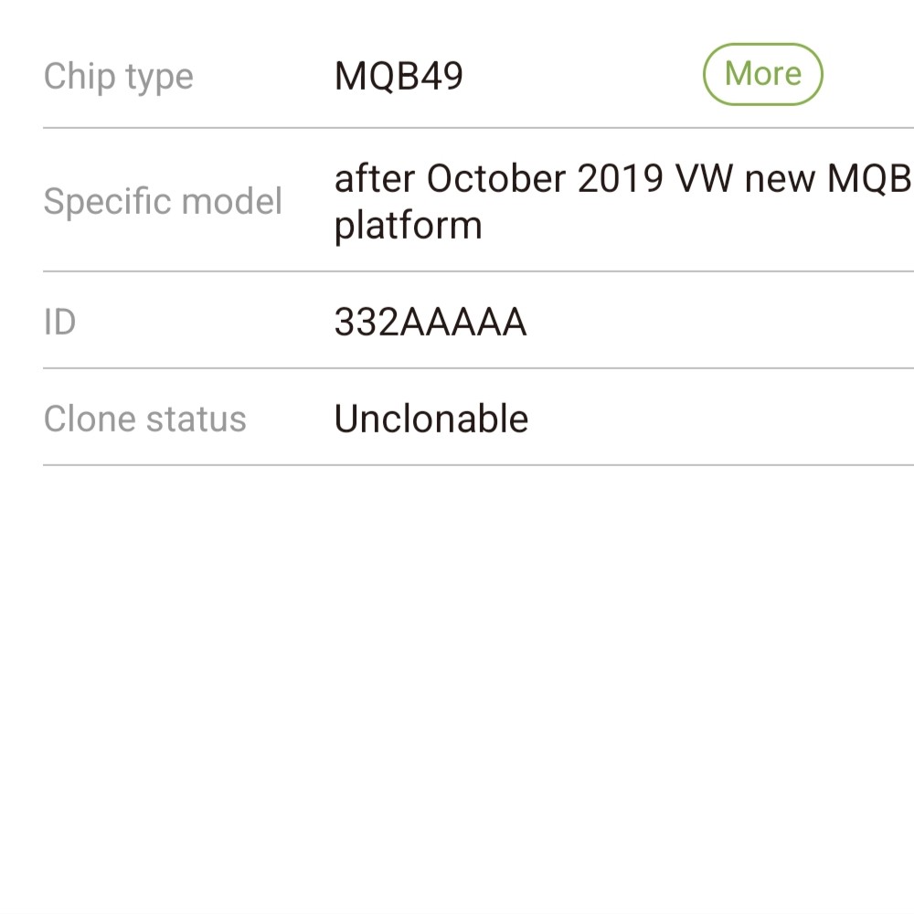Viewport: 914px width, 914px height.
Task: Click the Chip type label
Action: click(118, 77)
